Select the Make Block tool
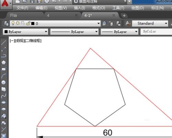This screenshot has height=138, width=172. pyautogui.click(x=3, y=123)
